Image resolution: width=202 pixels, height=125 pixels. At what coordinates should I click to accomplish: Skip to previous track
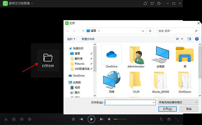point(81,119)
